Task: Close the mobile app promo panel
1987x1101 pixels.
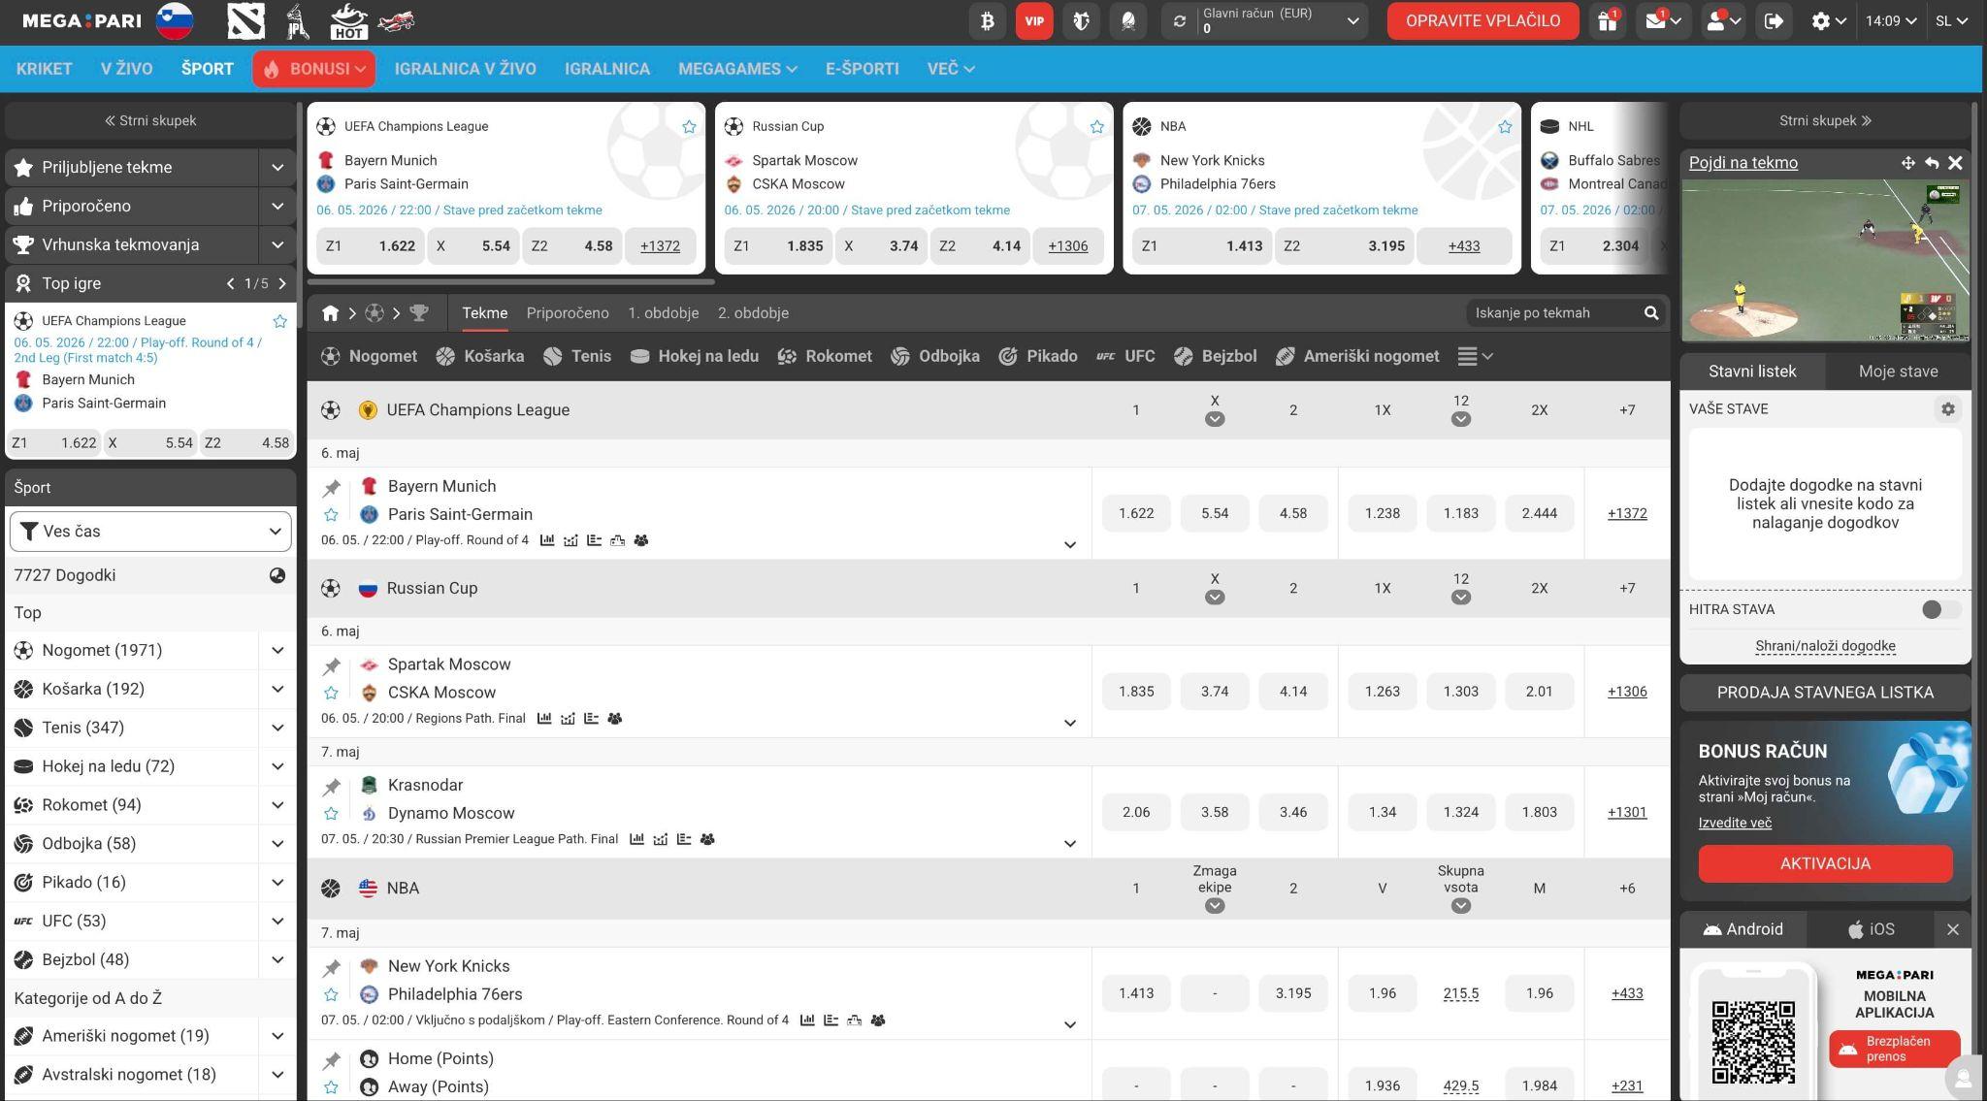Action: pos(1953,929)
